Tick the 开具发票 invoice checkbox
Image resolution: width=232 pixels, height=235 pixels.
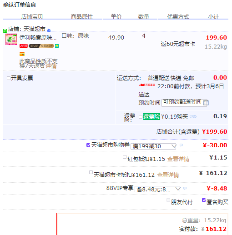point(9,78)
